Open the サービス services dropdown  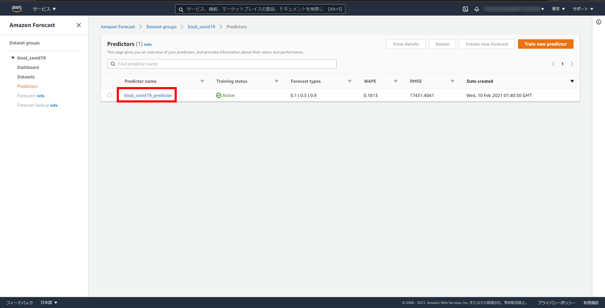pyautogui.click(x=44, y=9)
